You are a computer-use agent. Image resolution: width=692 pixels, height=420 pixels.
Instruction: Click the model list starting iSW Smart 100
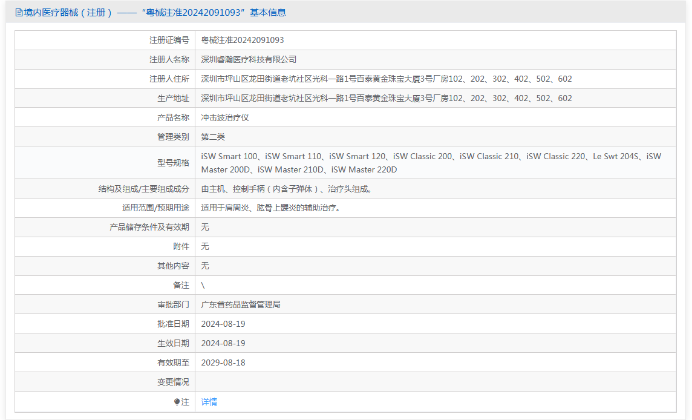pos(431,163)
